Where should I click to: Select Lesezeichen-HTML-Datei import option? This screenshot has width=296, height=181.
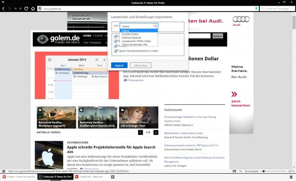[139, 41]
